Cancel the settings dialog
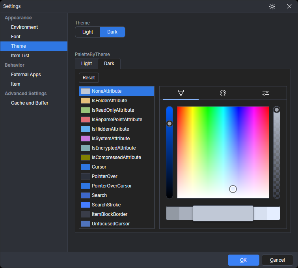298x268 pixels. click(x=277, y=260)
